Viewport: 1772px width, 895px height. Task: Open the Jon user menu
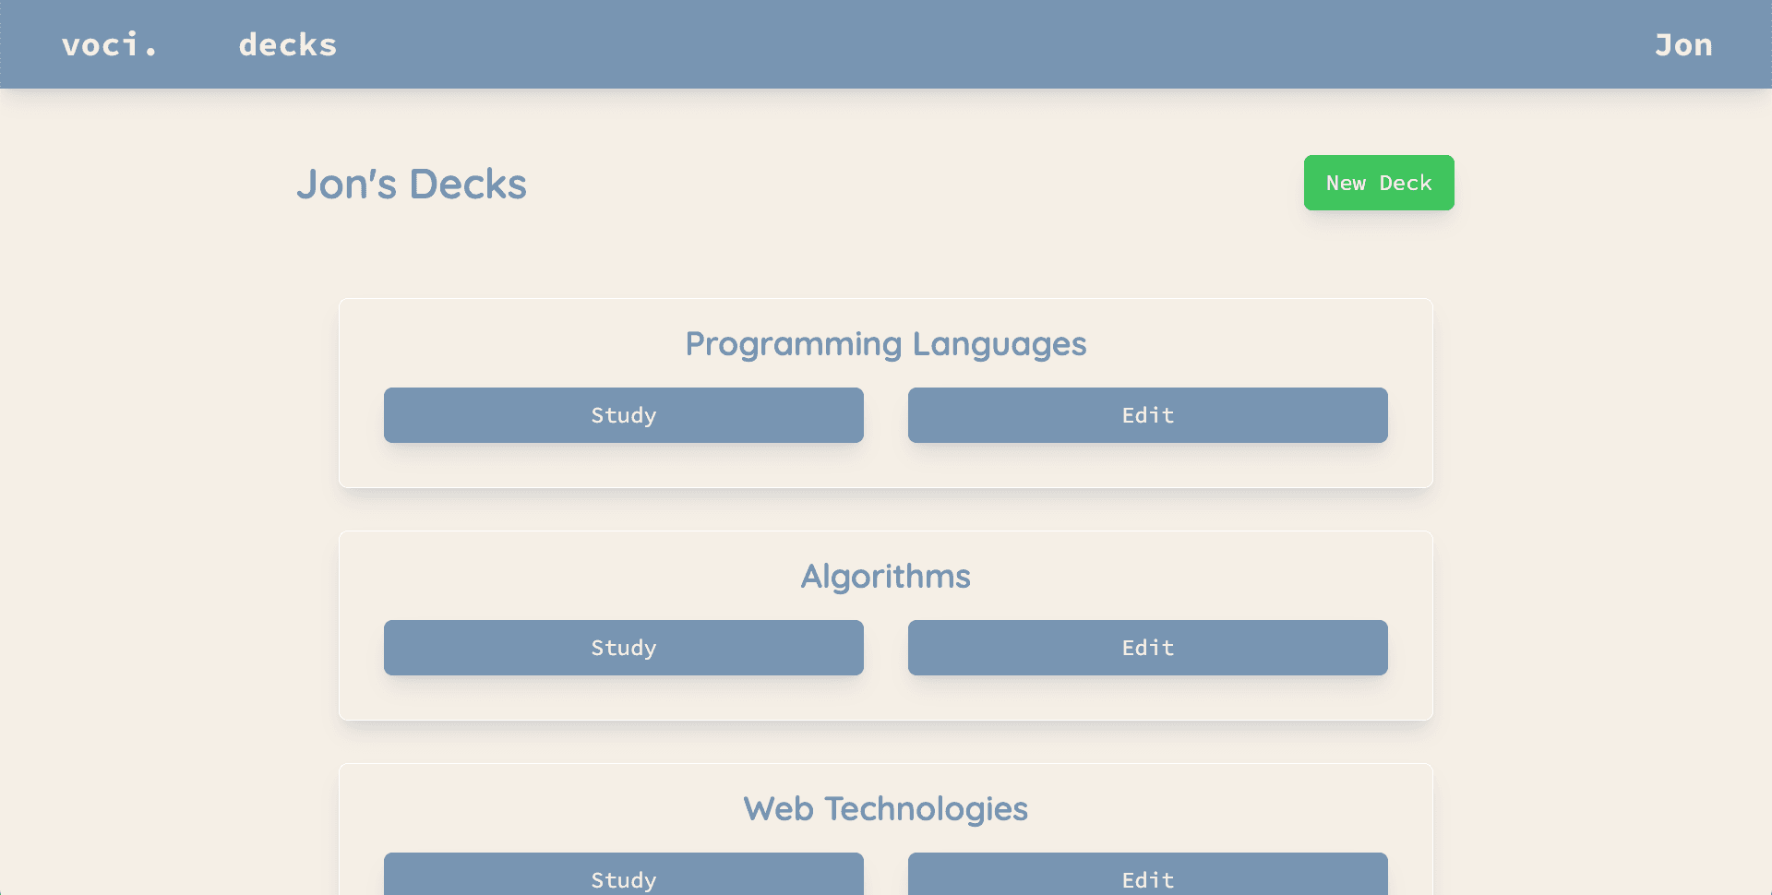[x=1682, y=45]
